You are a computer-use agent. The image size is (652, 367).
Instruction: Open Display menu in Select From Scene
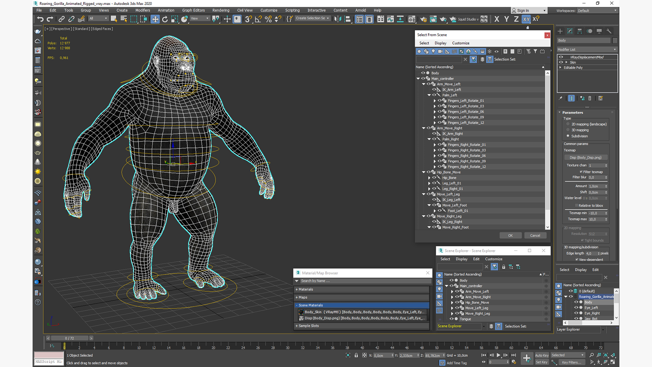(x=440, y=43)
